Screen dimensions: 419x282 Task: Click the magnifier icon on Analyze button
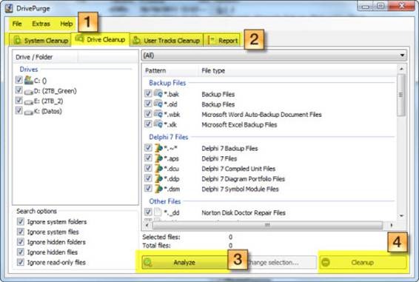[148, 263]
